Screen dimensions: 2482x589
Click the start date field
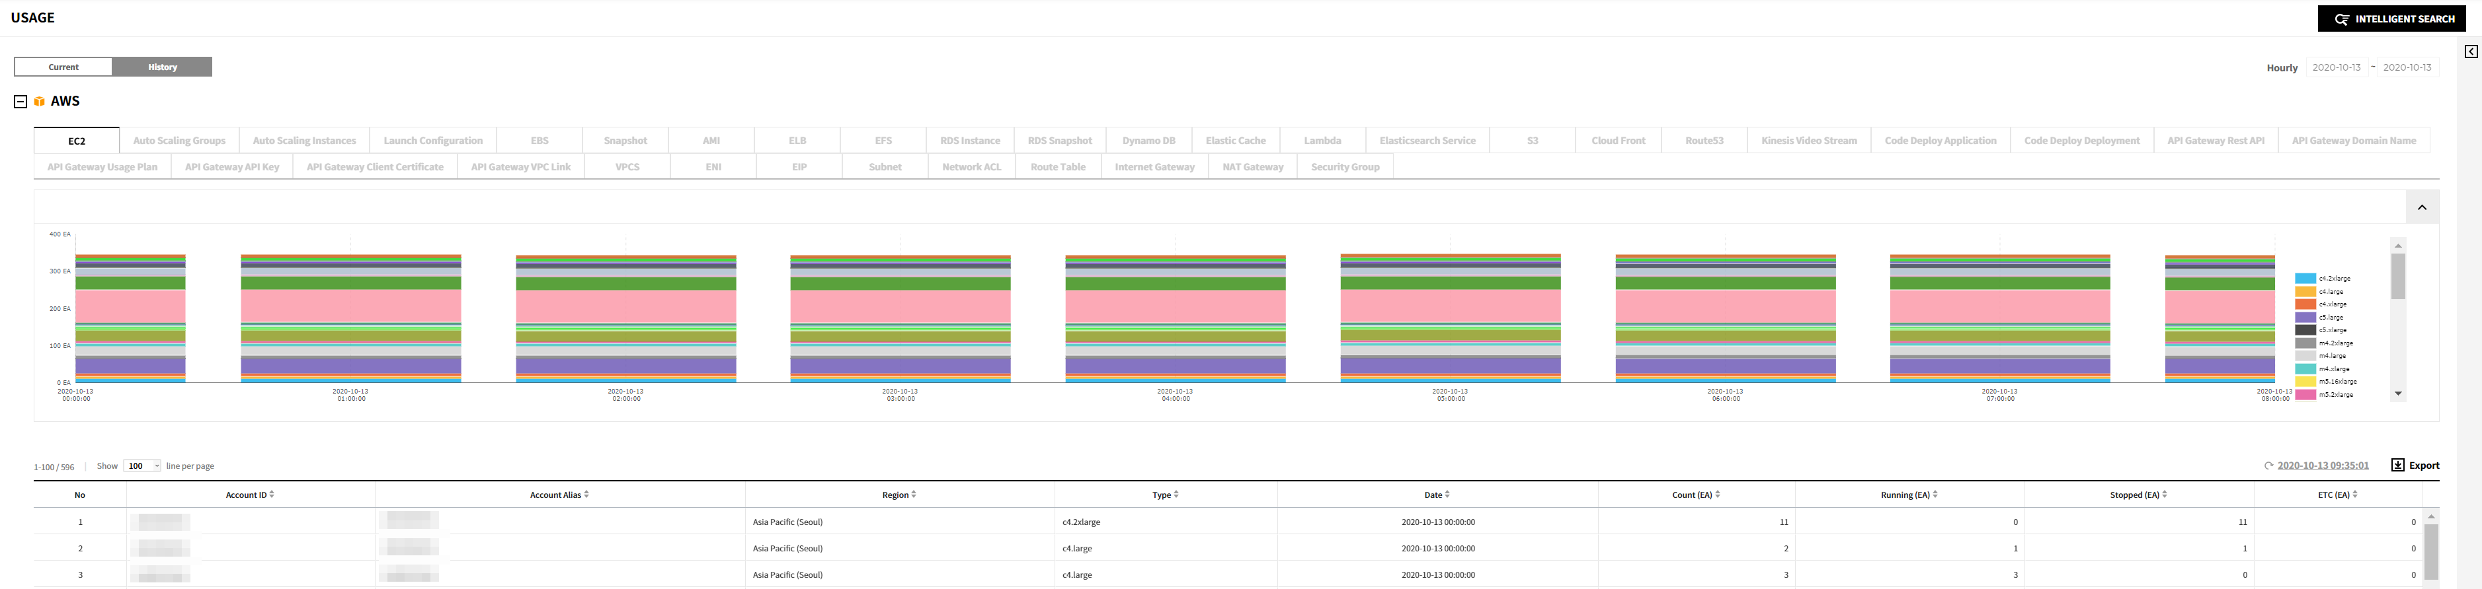tap(2335, 67)
